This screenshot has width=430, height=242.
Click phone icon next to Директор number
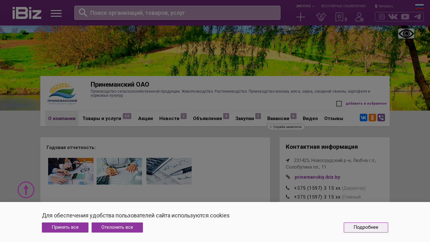288,188
